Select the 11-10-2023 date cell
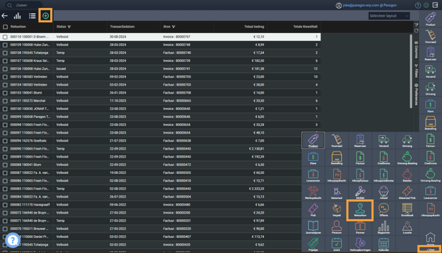 (x=133, y=101)
